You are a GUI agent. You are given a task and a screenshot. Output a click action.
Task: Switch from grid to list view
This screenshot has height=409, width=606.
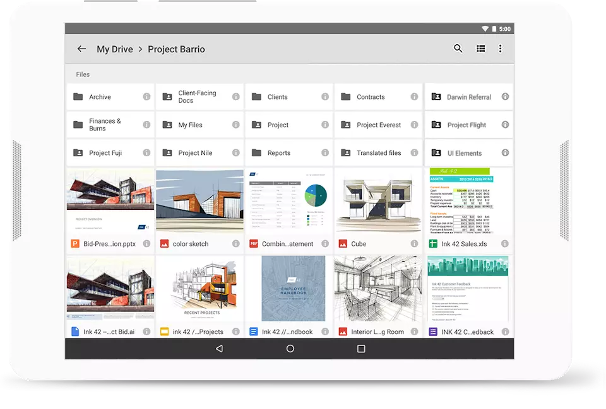tap(480, 49)
